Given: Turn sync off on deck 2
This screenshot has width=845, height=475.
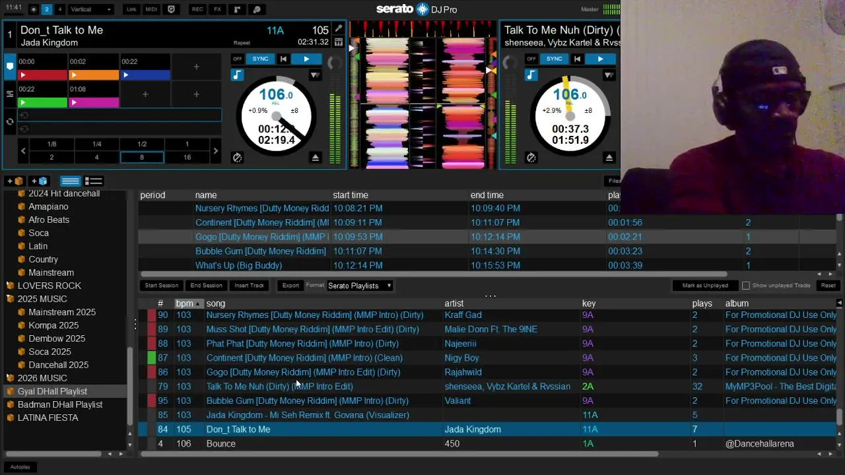Looking at the screenshot, I should point(531,59).
